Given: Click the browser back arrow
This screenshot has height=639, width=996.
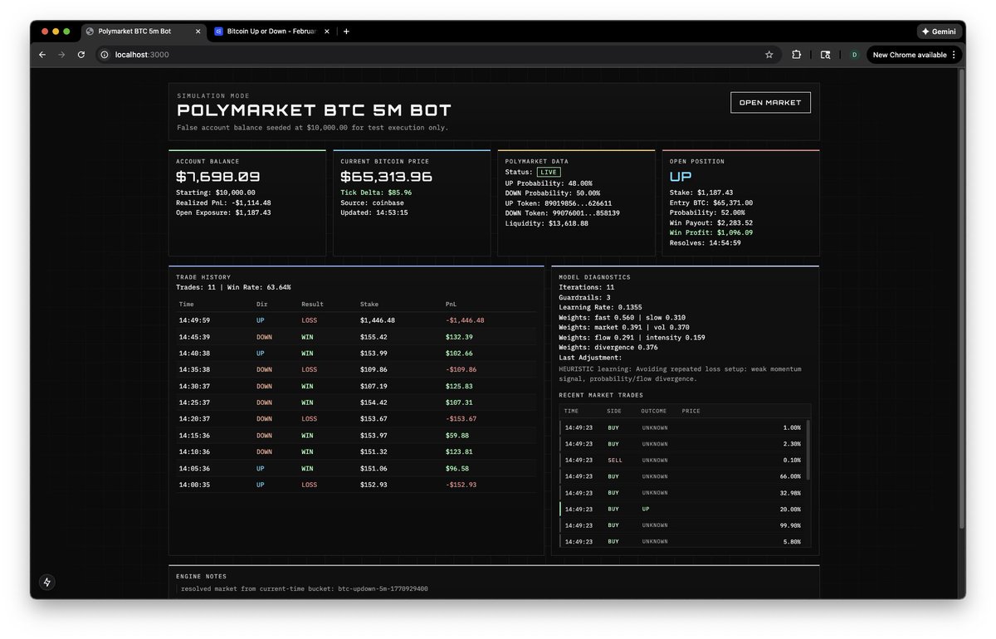Looking at the screenshot, I should point(42,55).
